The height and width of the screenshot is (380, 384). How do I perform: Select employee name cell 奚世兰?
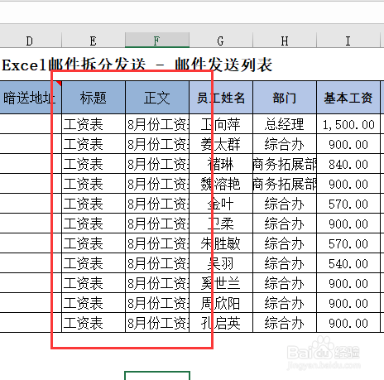pos(221,283)
